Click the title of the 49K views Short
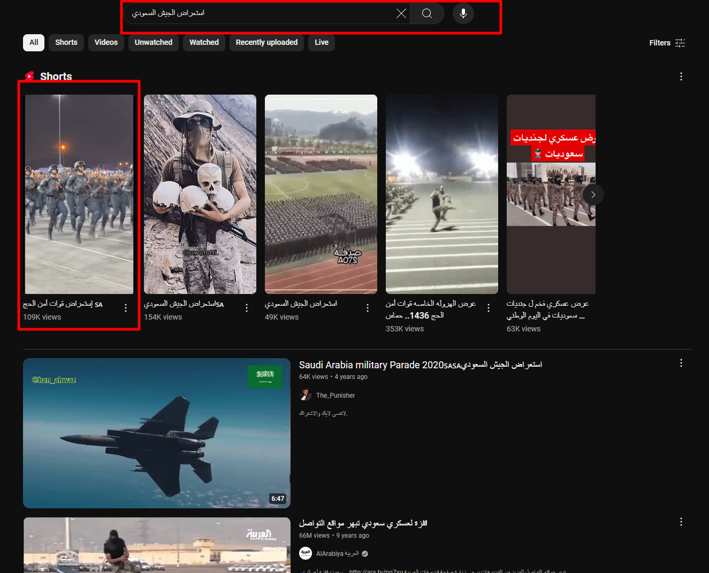Screen dimensions: 709x573 point(301,304)
